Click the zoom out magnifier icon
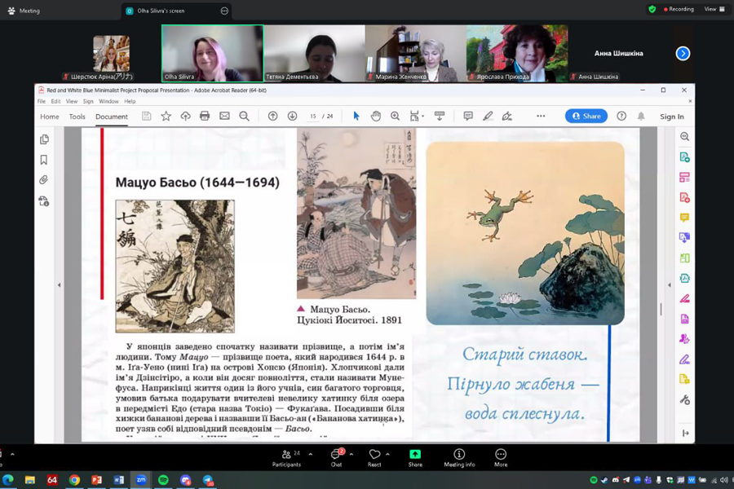The image size is (734, 489). 244,117
